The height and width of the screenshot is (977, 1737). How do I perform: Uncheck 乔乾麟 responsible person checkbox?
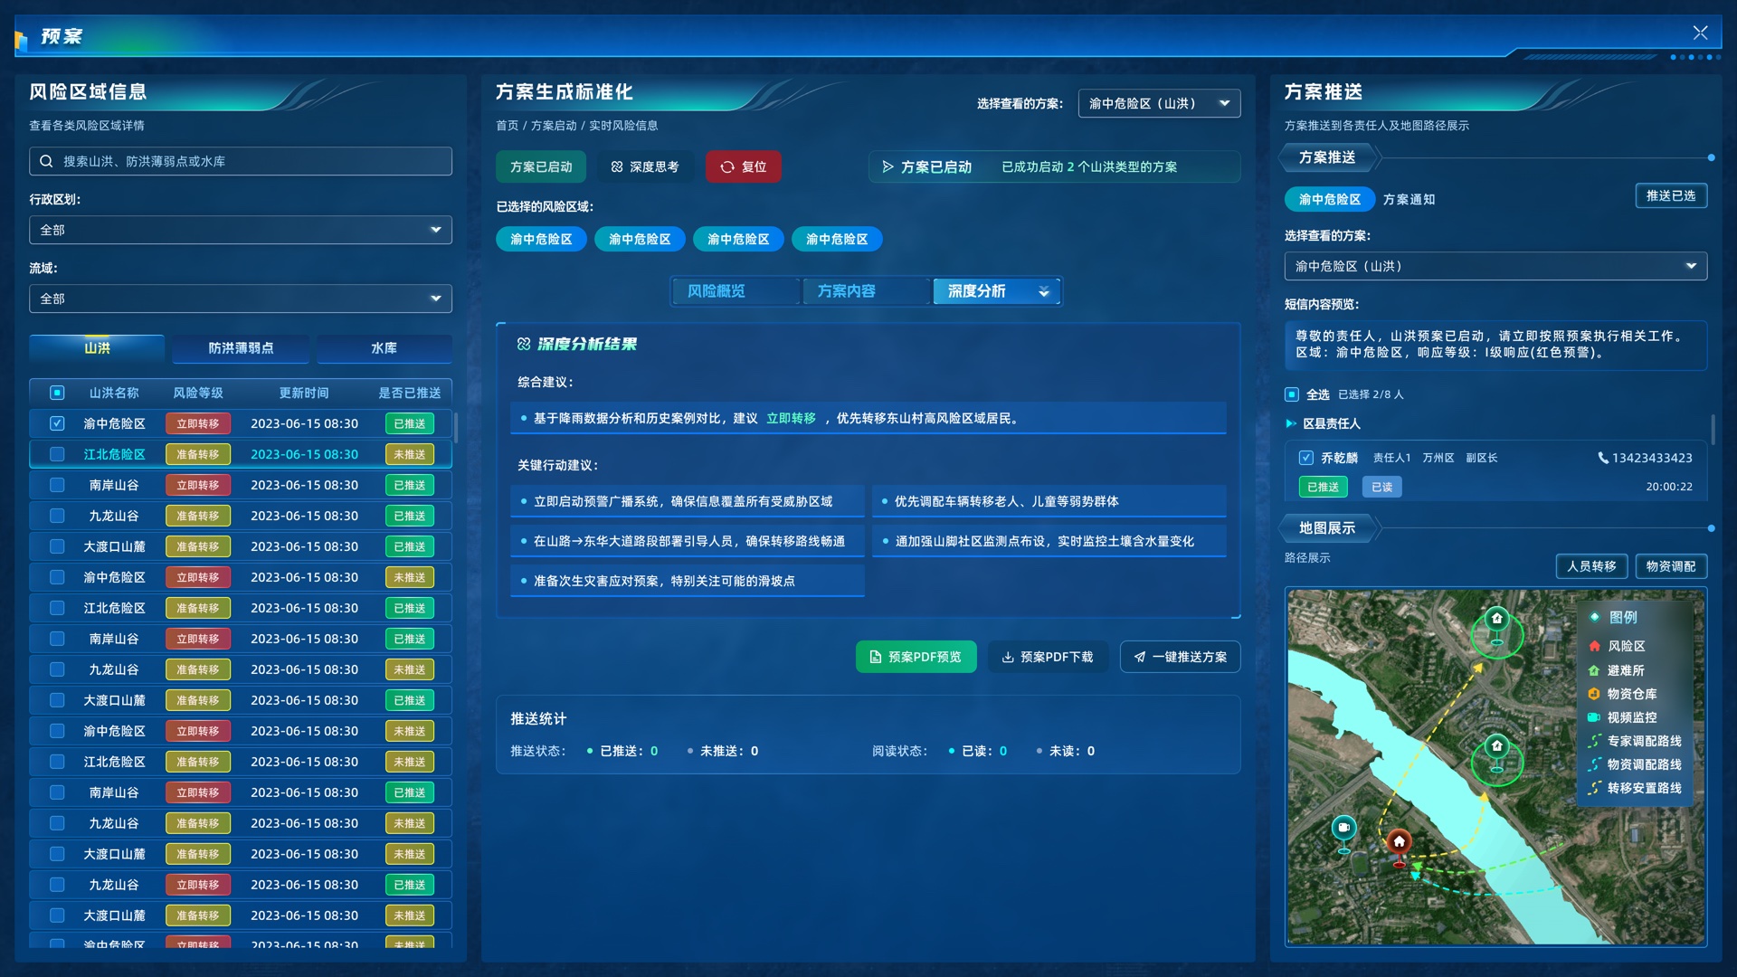(x=1305, y=458)
